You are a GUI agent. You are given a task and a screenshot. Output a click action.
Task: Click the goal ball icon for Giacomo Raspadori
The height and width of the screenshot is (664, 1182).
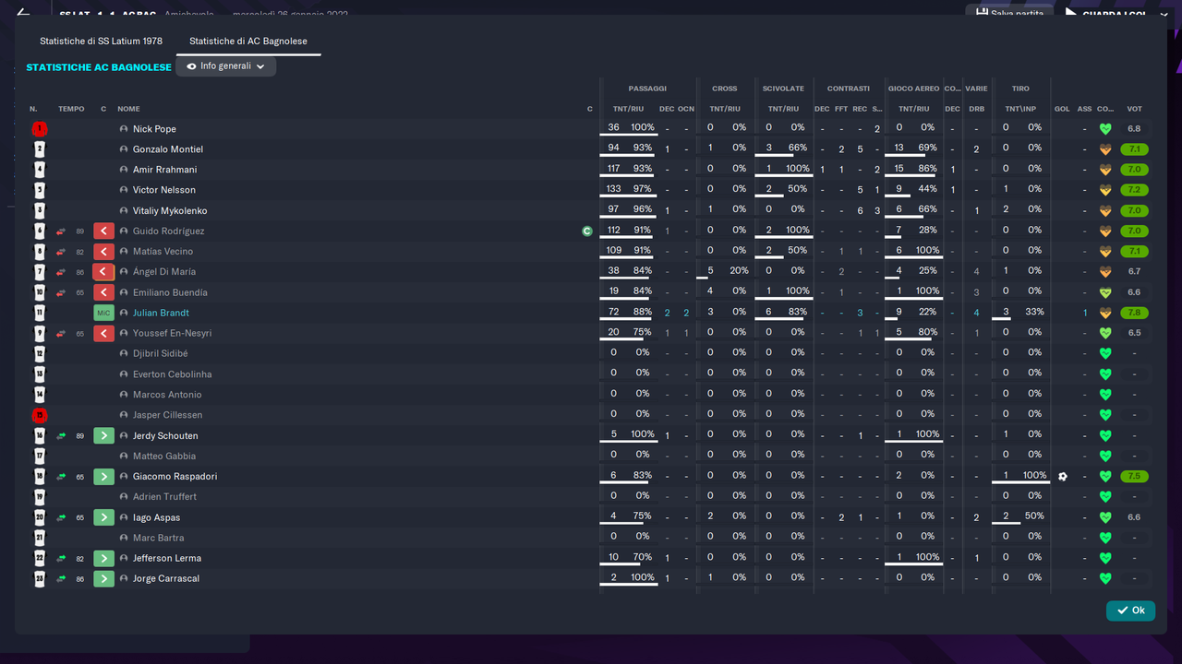pos(1063,477)
